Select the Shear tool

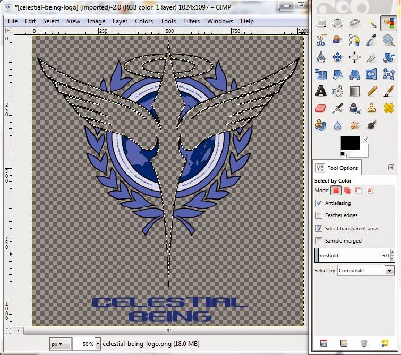point(338,74)
